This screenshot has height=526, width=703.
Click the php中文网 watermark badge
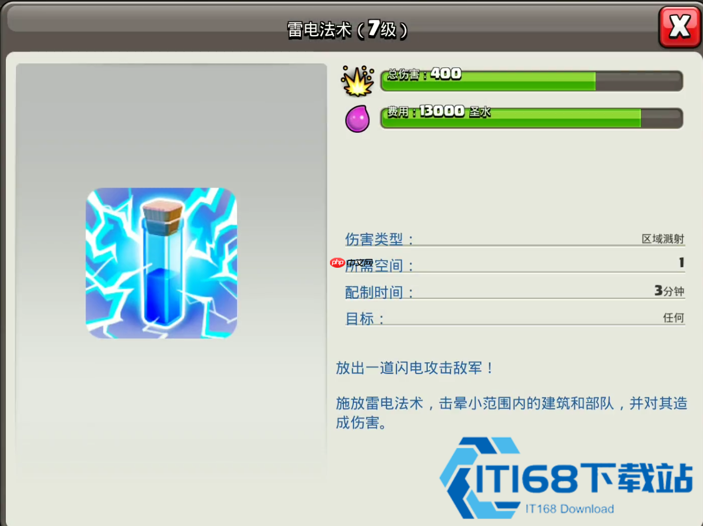point(351,262)
